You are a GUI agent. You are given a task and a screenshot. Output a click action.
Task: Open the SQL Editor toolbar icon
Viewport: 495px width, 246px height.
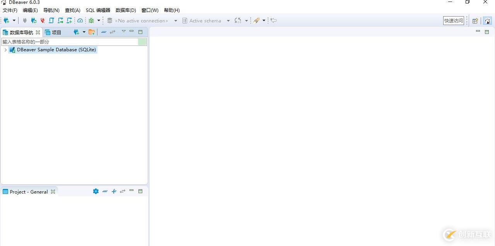[x=51, y=20]
